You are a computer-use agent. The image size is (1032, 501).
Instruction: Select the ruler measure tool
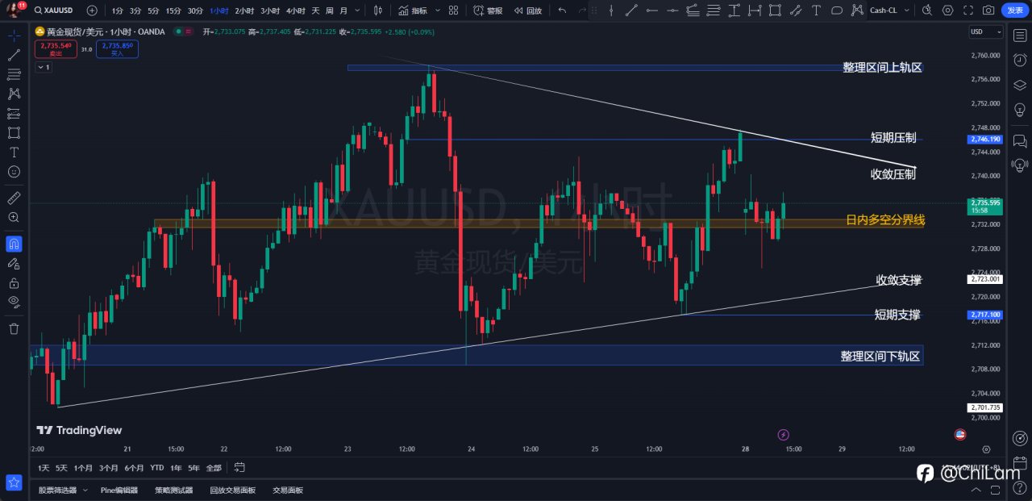[14, 198]
